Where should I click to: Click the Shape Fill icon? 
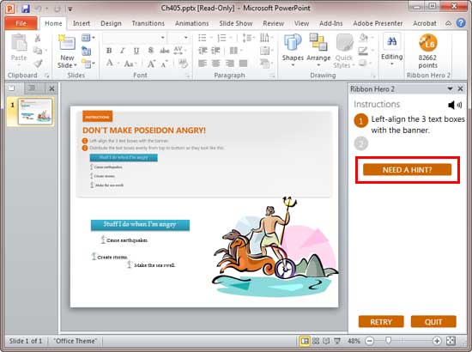(364, 38)
